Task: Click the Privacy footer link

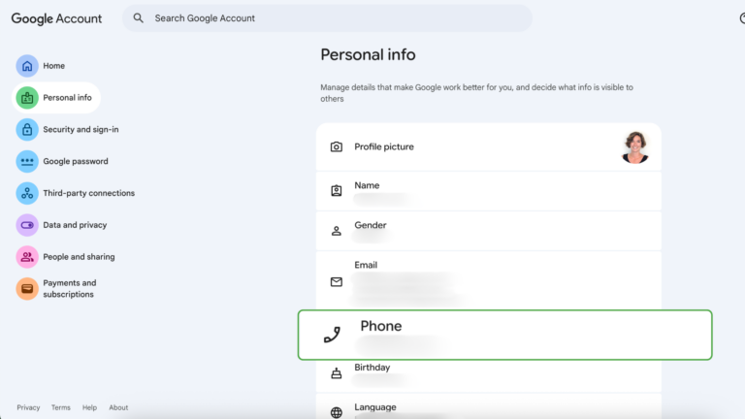Action: click(x=28, y=407)
